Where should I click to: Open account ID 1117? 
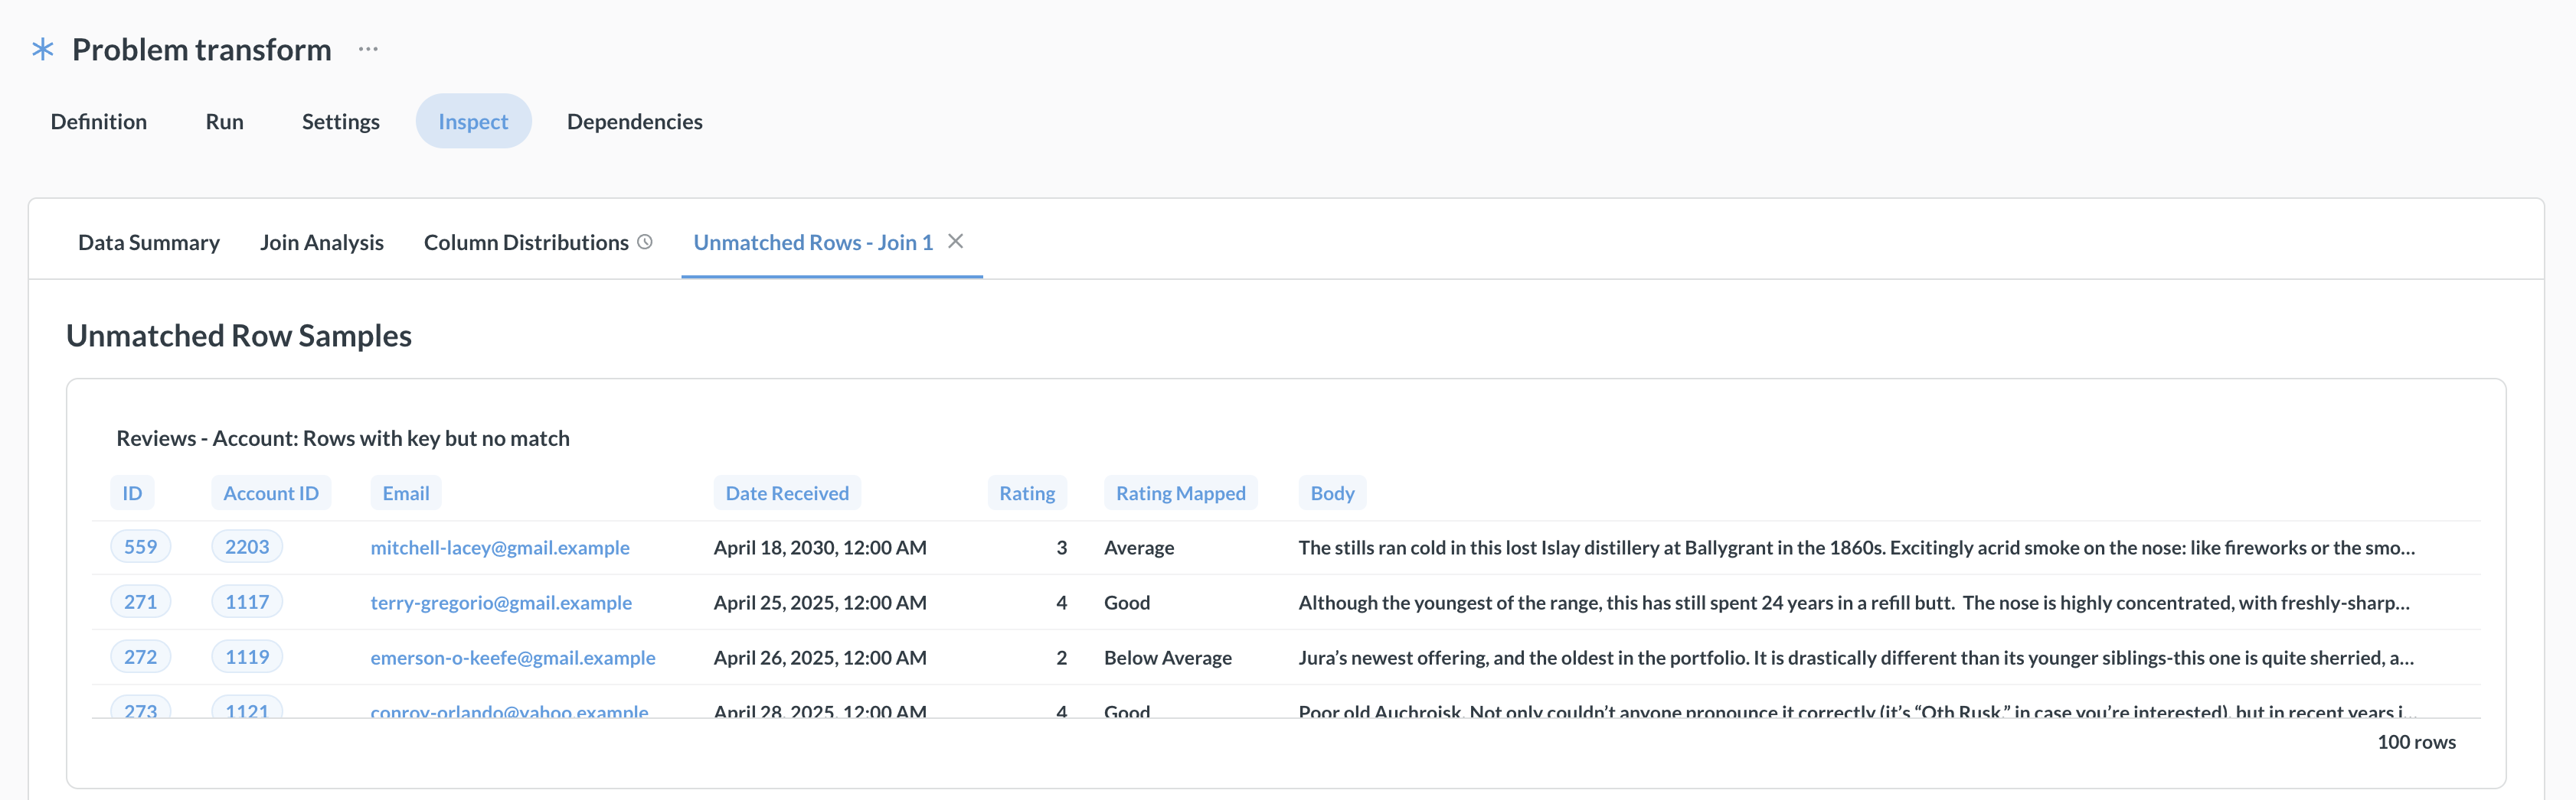[247, 602]
